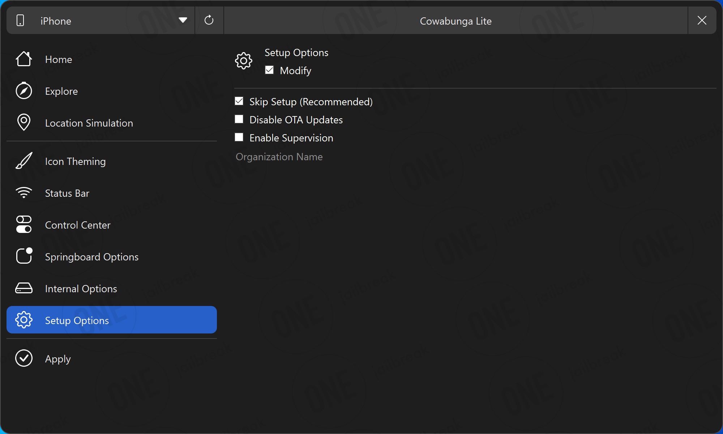The image size is (723, 434).
Task: Uncheck the Modify checkbox
Action: tap(269, 70)
